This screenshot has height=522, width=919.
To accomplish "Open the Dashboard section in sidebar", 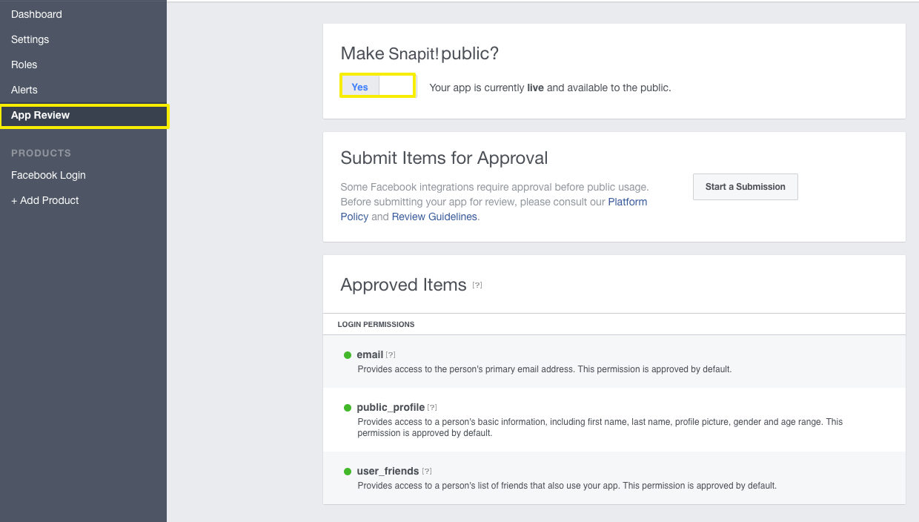I will coord(36,14).
